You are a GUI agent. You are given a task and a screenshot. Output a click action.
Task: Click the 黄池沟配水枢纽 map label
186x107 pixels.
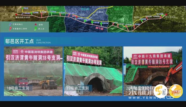click(23, 17)
